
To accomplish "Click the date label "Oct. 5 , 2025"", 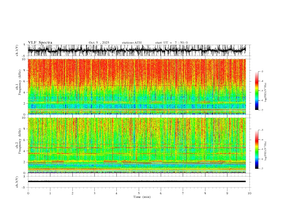I will (x=99, y=43).
